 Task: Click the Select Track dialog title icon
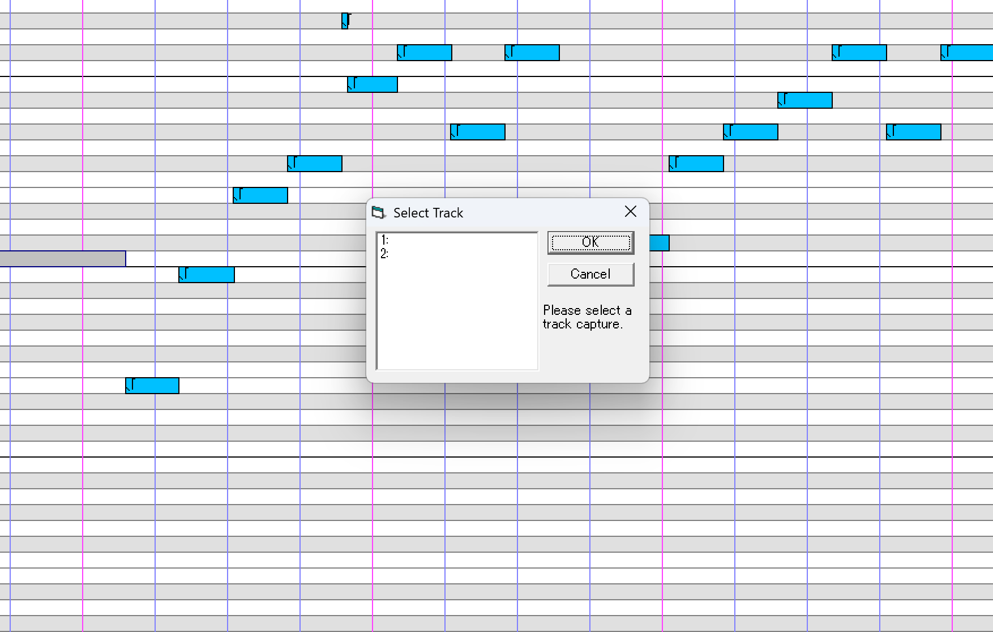tap(378, 213)
